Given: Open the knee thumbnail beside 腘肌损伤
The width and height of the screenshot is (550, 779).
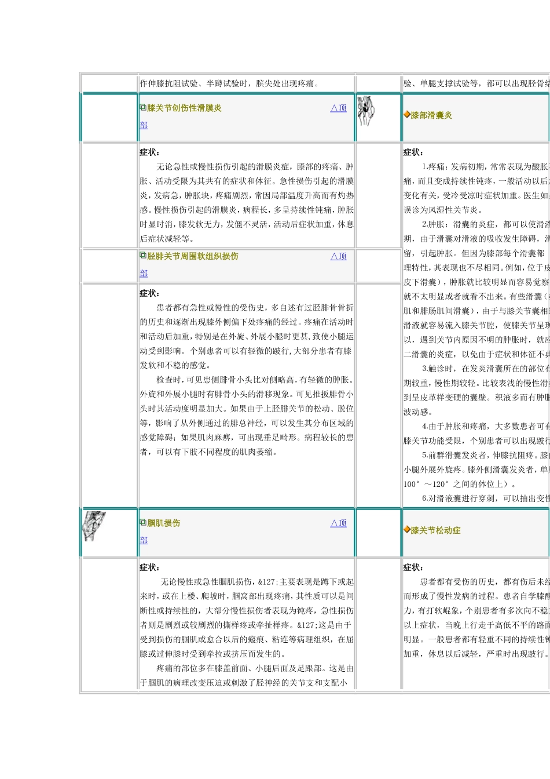Looking at the screenshot, I should 94,526.
